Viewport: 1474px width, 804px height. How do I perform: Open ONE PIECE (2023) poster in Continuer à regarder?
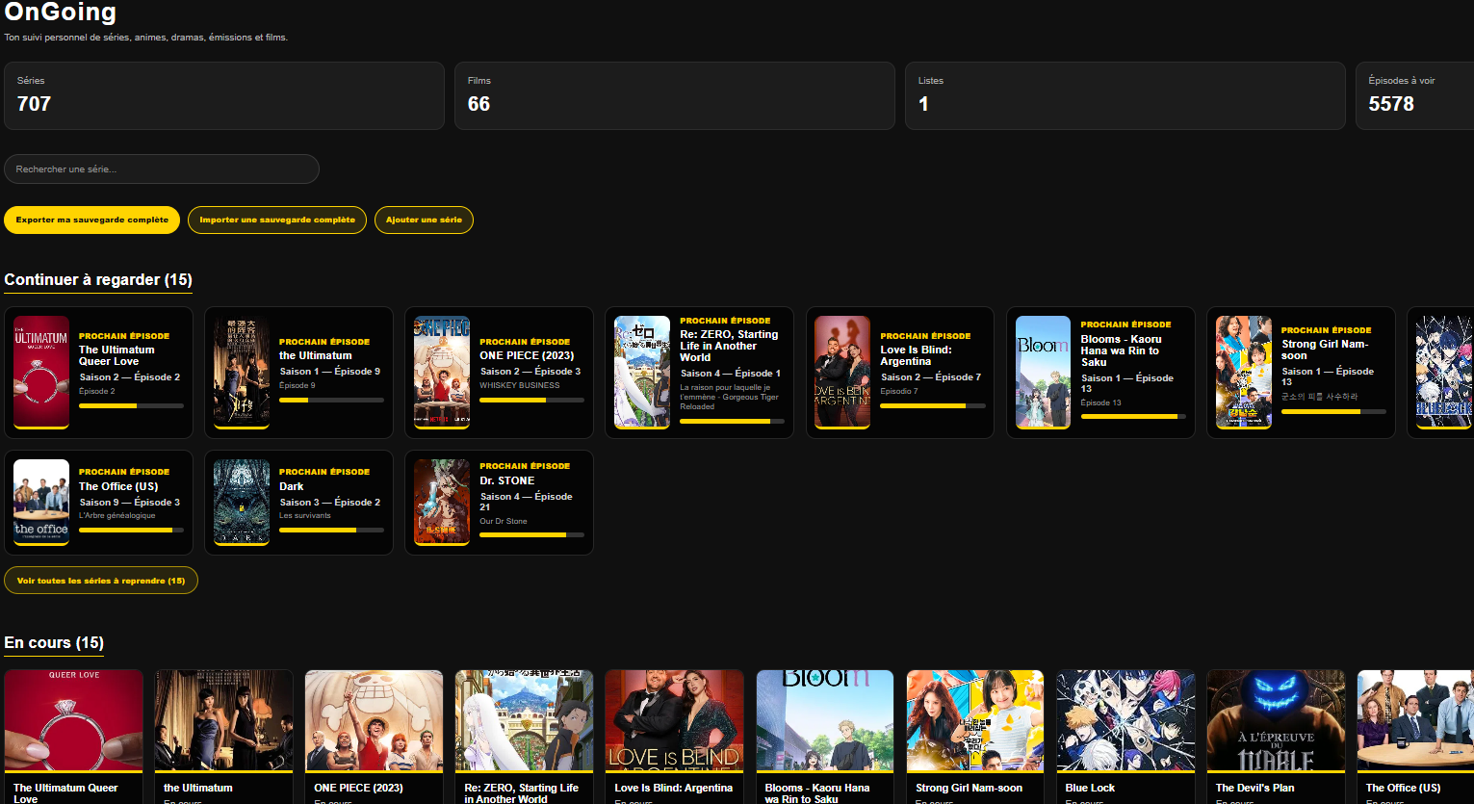442,372
